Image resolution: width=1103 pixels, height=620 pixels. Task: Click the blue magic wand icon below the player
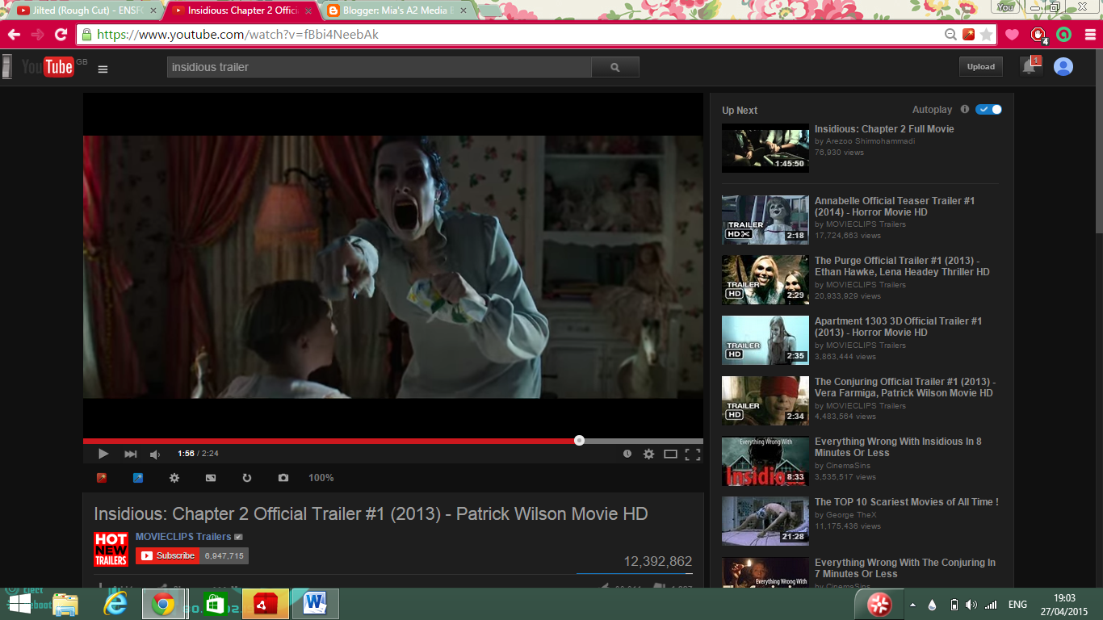[x=138, y=478]
